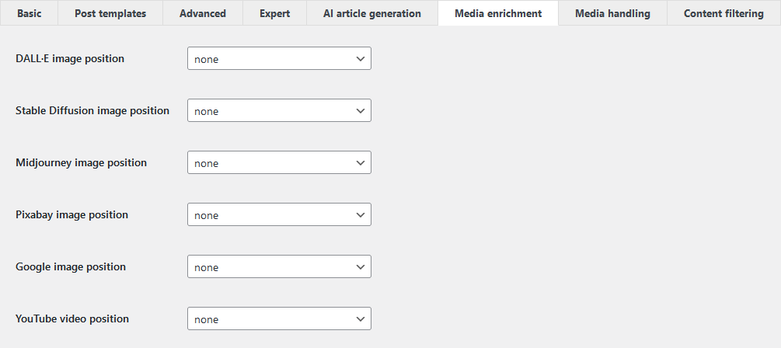781x348 pixels.
Task: Switch to the Basic tab
Action: point(29,13)
